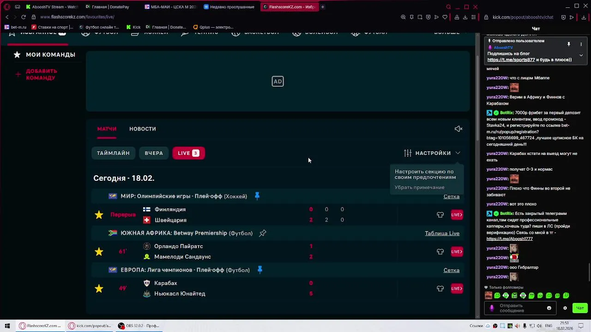Open the Таблица Live link
The image size is (591, 332).
coord(442,233)
